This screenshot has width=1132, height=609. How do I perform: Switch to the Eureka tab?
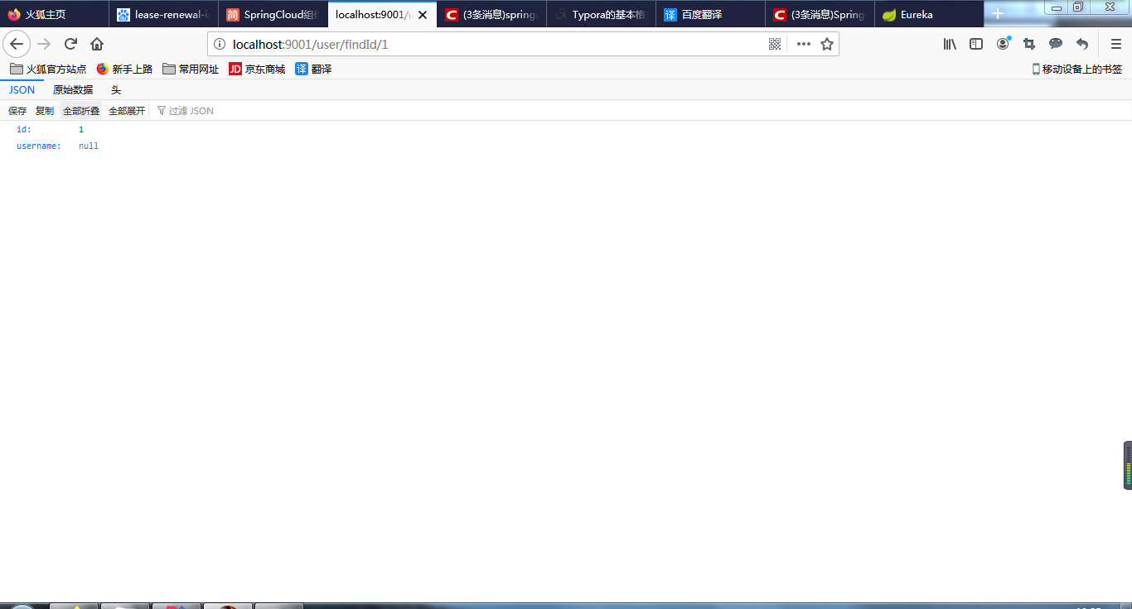click(x=930, y=14)
